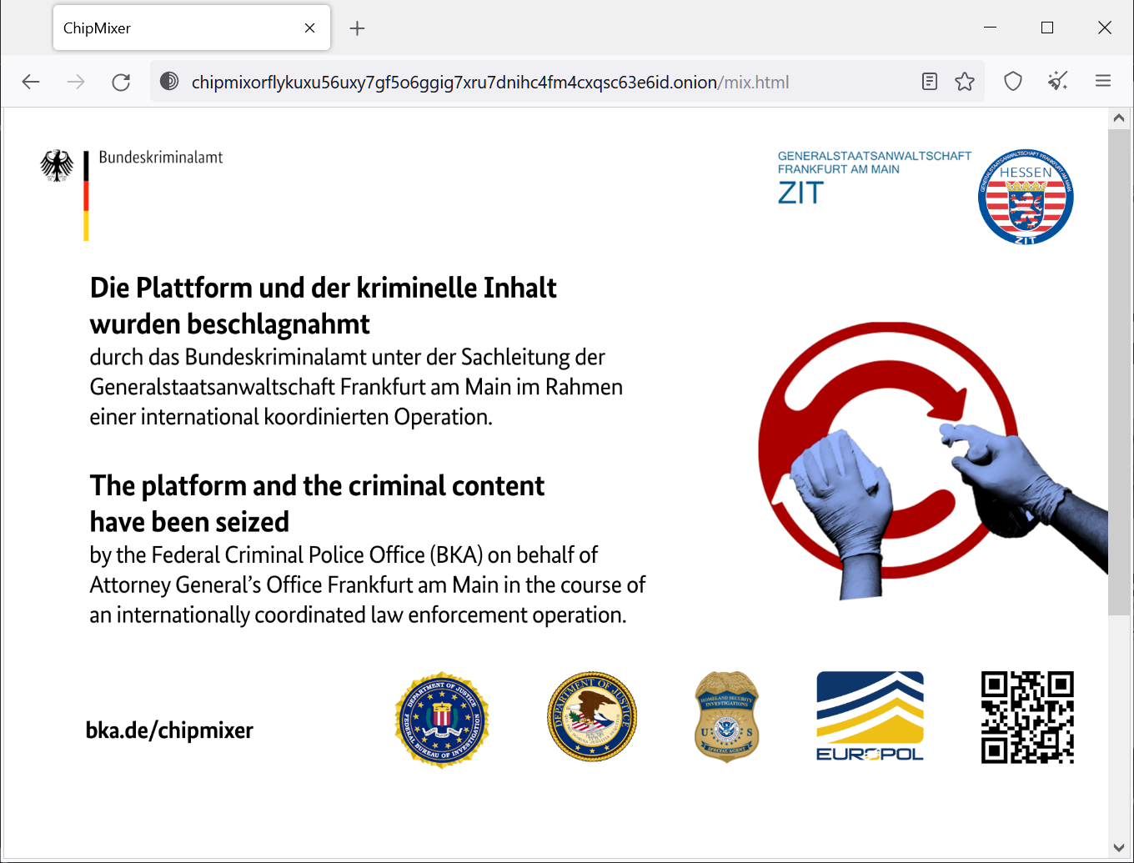Viewport: 1134px width, 863px height.
Task: Click the Europol logo
Action: tap(870, 716)
